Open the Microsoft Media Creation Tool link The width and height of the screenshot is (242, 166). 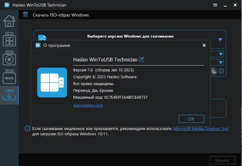tap(201, 128)
